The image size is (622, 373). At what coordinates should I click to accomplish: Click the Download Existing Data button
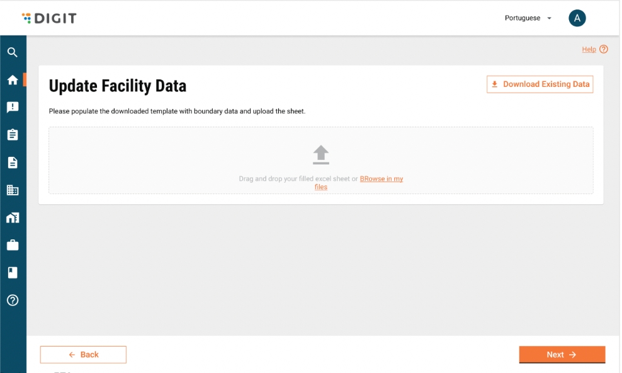coord(540,84)
